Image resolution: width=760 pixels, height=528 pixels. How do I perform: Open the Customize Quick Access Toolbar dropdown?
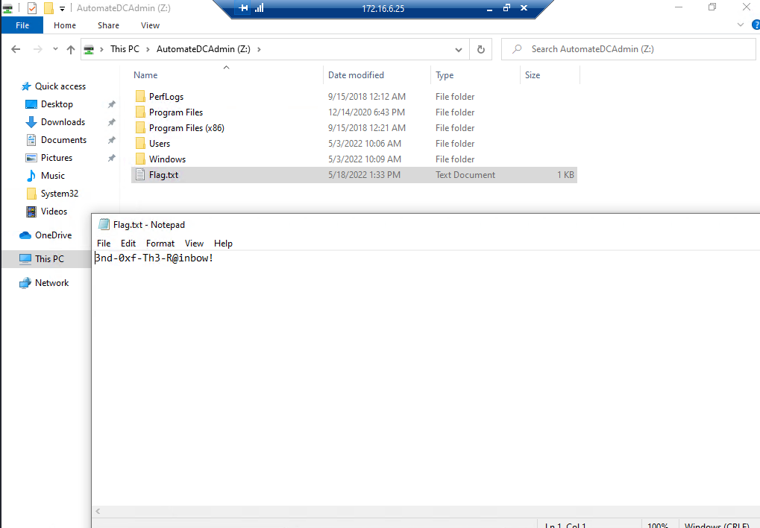62,8
